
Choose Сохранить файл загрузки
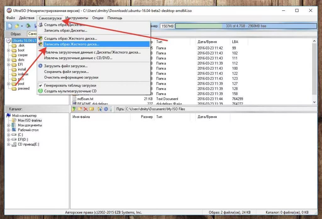pos(94,72)
